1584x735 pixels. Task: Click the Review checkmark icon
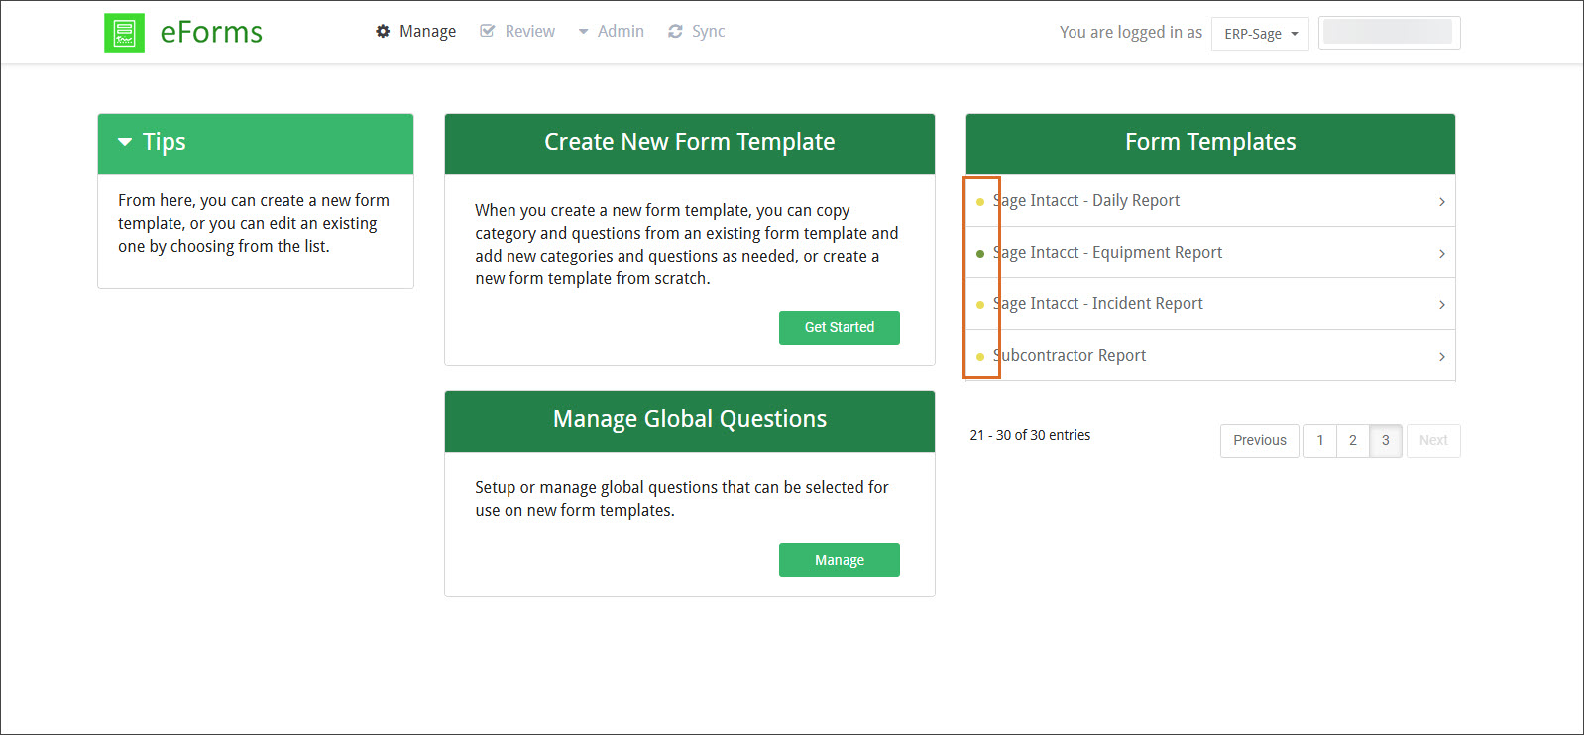(x=487, y=32)
